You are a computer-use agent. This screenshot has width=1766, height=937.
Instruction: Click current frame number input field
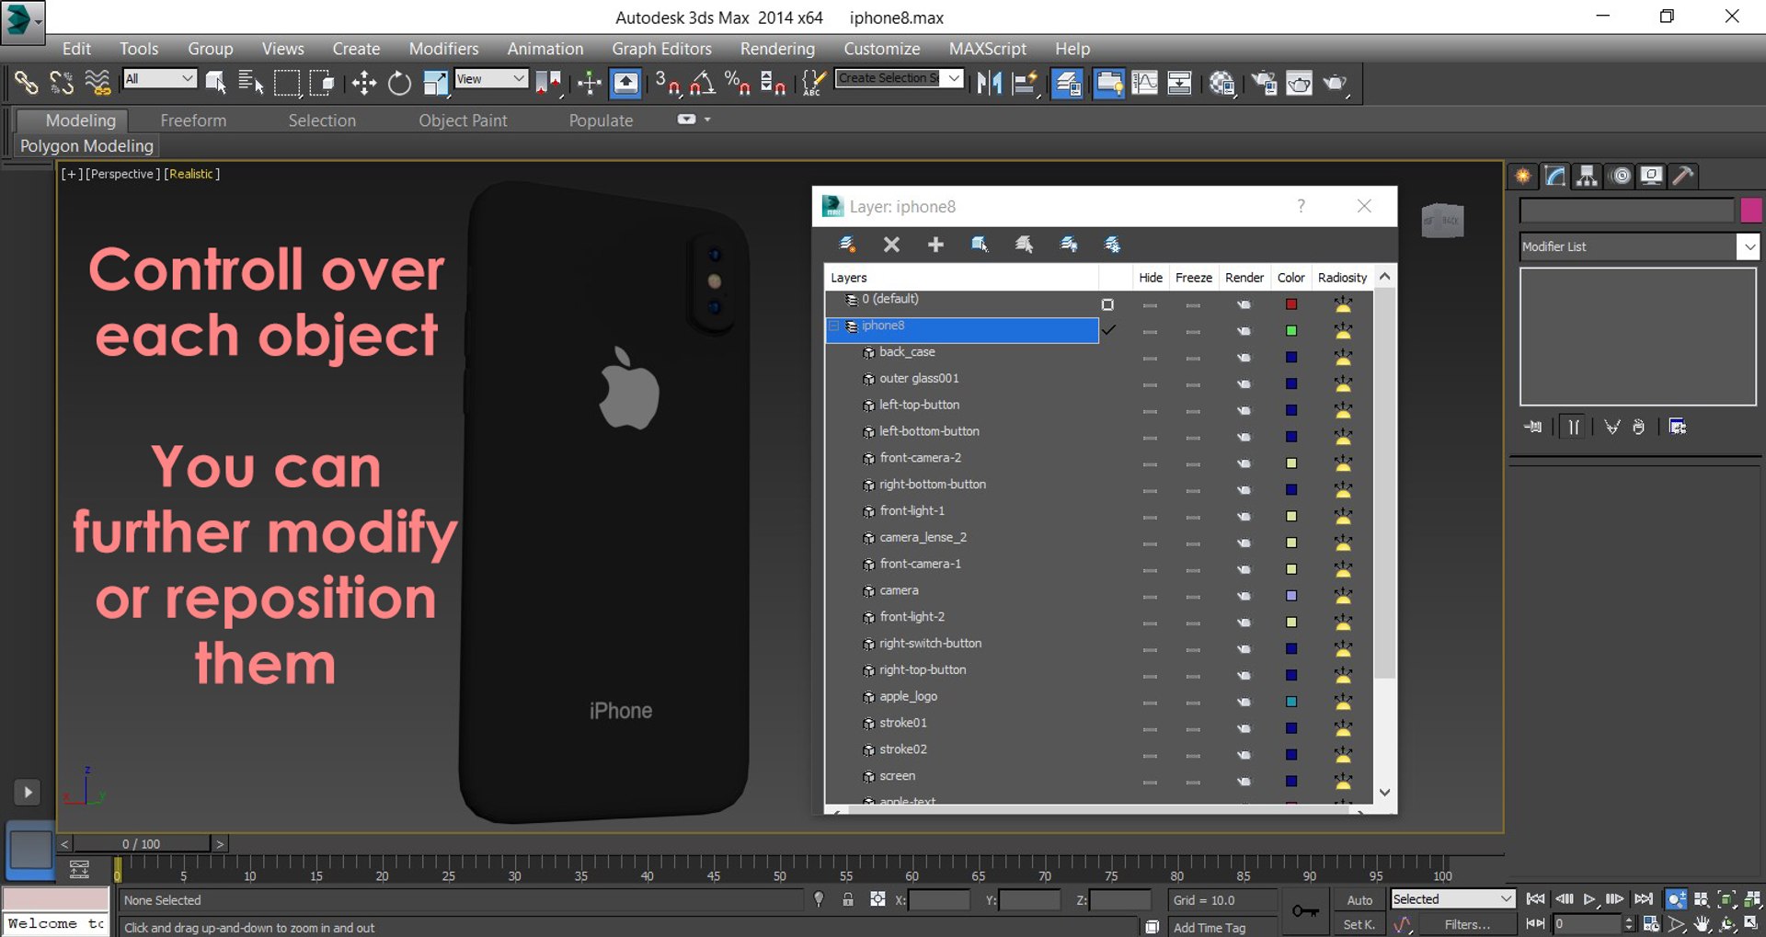[x=1588, y=924]
